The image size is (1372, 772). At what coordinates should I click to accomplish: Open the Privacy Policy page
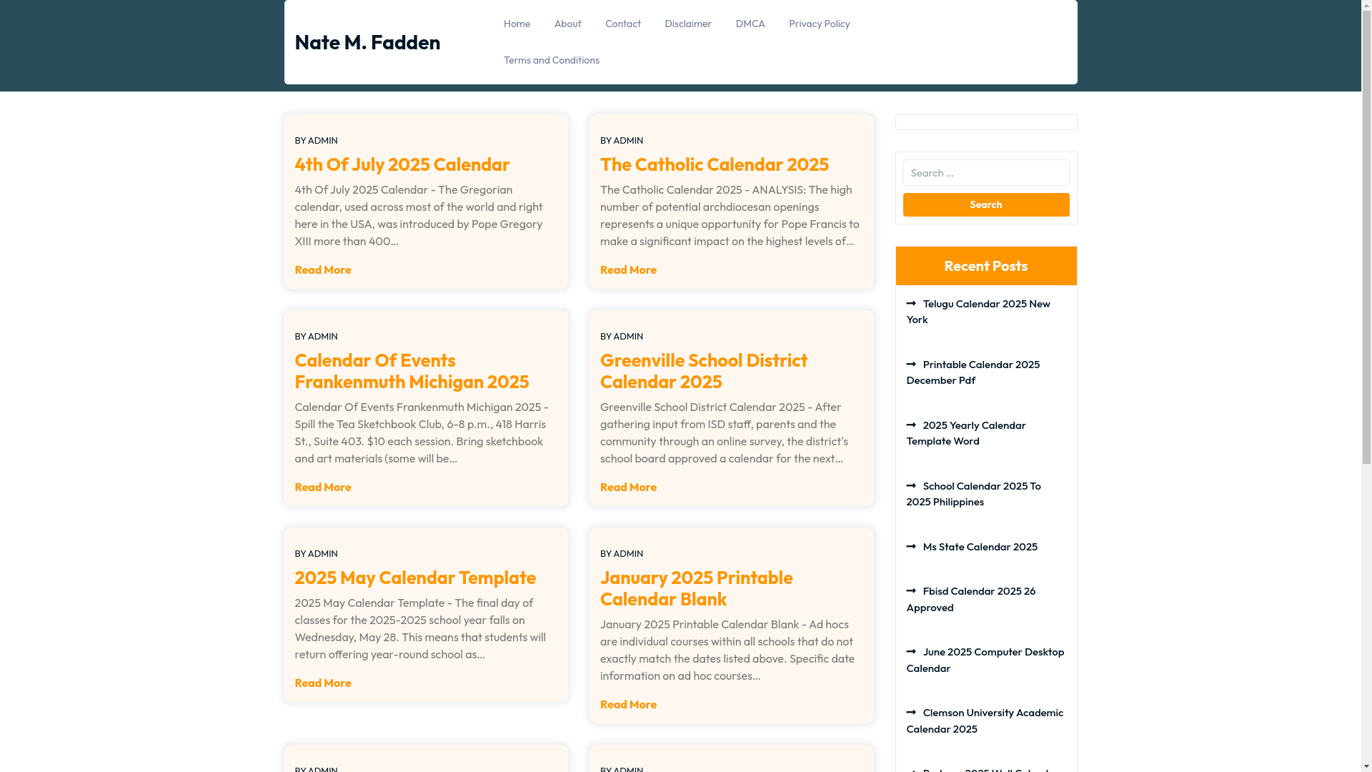pos(819,24)
